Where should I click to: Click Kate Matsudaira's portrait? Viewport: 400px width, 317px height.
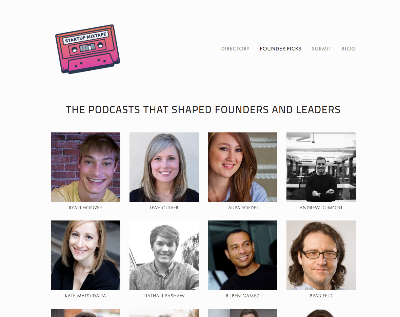[x=85, y=255]
